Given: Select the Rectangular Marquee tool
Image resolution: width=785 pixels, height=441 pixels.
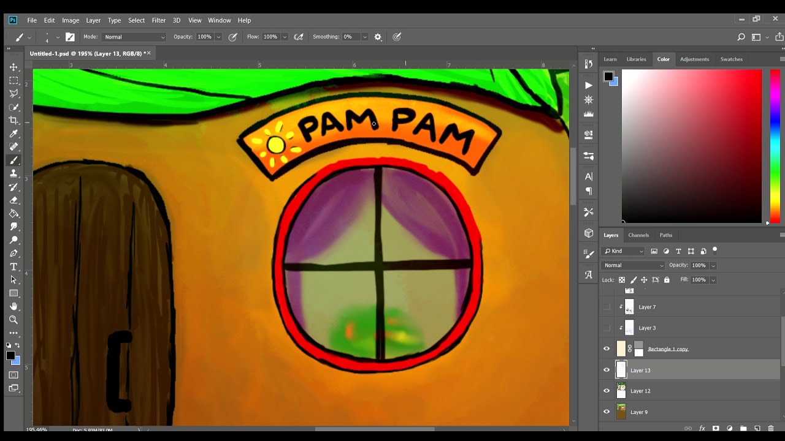Looking at the screenshot, I should (x=13, y=80).
